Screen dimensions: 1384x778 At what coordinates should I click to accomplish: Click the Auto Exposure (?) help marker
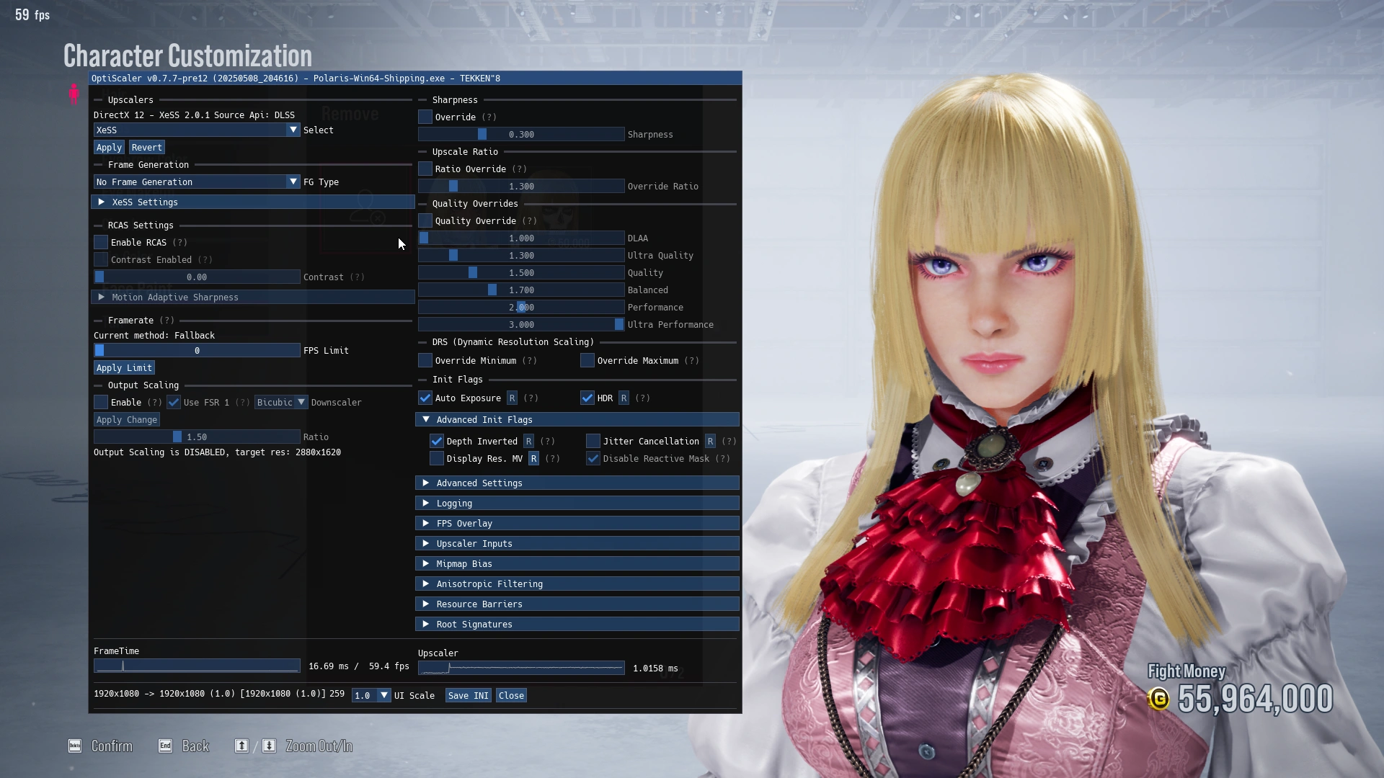[x=531, y=398]
